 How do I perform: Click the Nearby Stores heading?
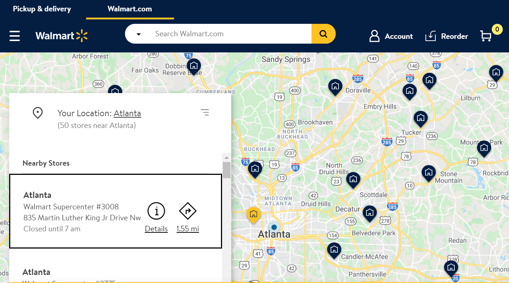[46, 163]
